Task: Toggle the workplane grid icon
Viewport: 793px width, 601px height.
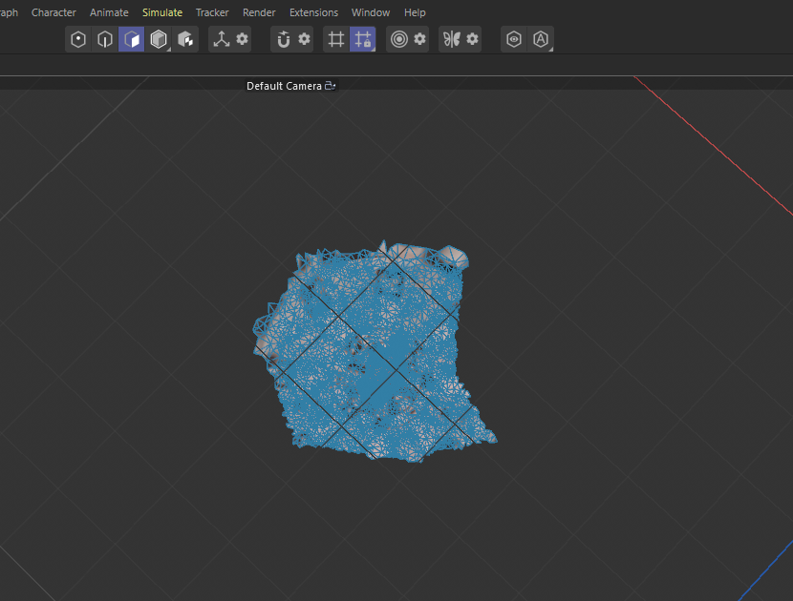Action: tap(335, 39)
